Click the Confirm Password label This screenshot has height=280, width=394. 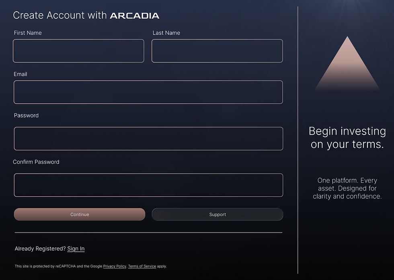click(x=37, y=161)
